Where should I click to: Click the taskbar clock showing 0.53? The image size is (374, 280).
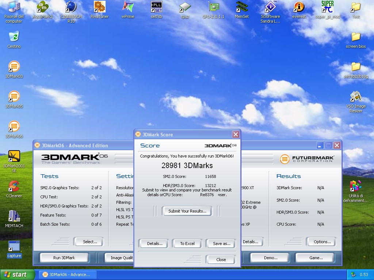364,275
